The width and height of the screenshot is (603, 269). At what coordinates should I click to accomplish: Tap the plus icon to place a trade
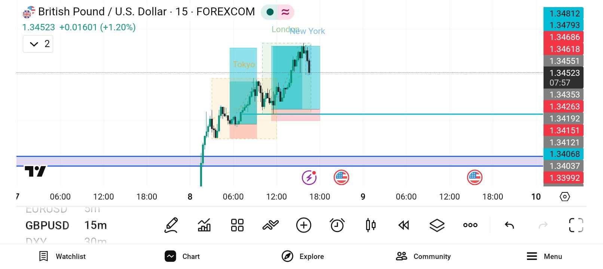(304, 225)
